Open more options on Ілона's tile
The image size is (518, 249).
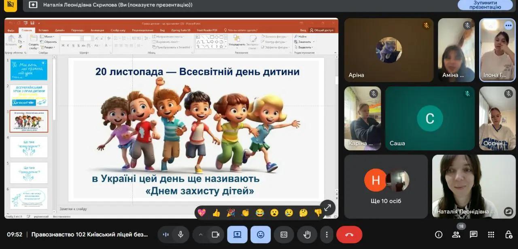(508, 25)
